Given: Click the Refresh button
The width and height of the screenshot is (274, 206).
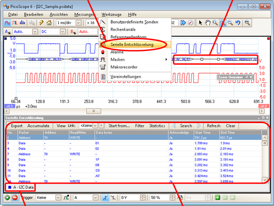Looking at the screenshot, I should (213, 126).
